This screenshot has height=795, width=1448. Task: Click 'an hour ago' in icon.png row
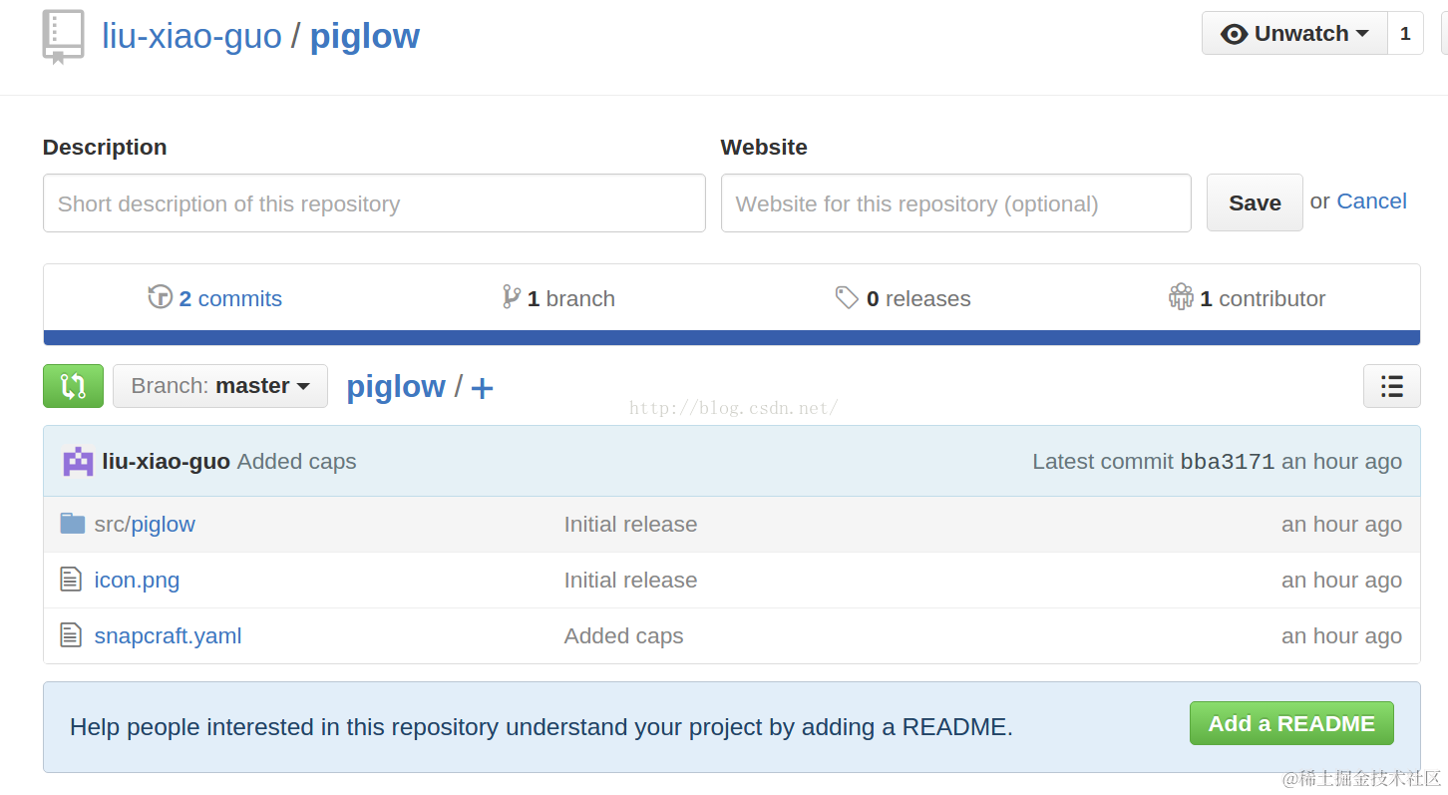pyautogui.click(x=1341, y=580)
